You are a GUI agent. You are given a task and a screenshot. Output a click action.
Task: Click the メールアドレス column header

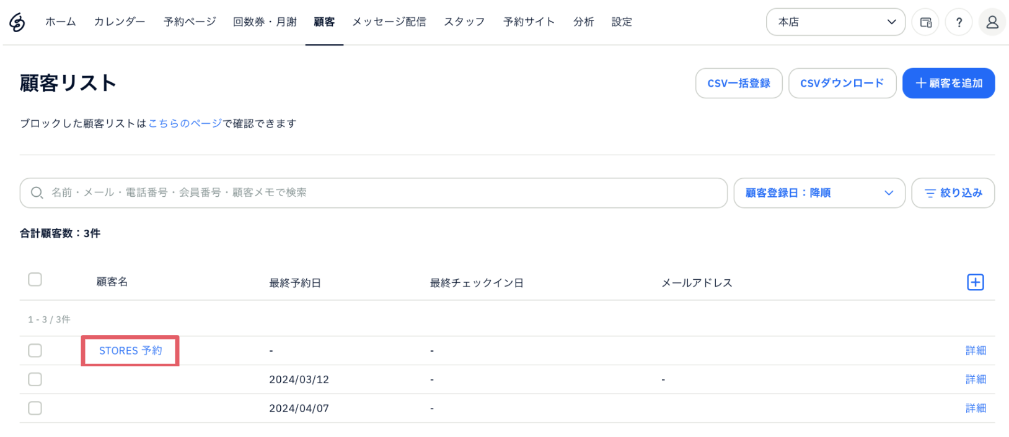pos(697,283)
